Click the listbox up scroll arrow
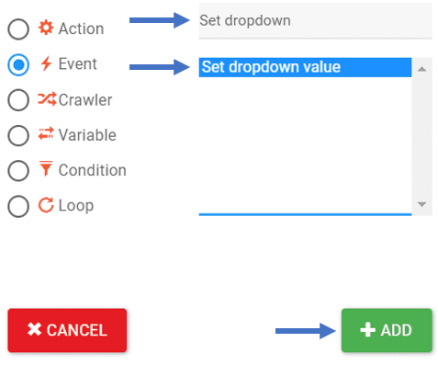Screen dimensions: 438x365 [x=421, y=69]
